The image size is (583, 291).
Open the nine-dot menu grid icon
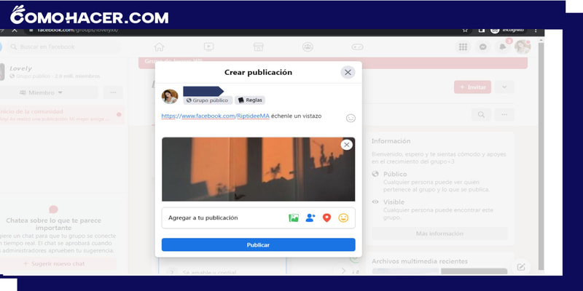[x=463, y=47]
